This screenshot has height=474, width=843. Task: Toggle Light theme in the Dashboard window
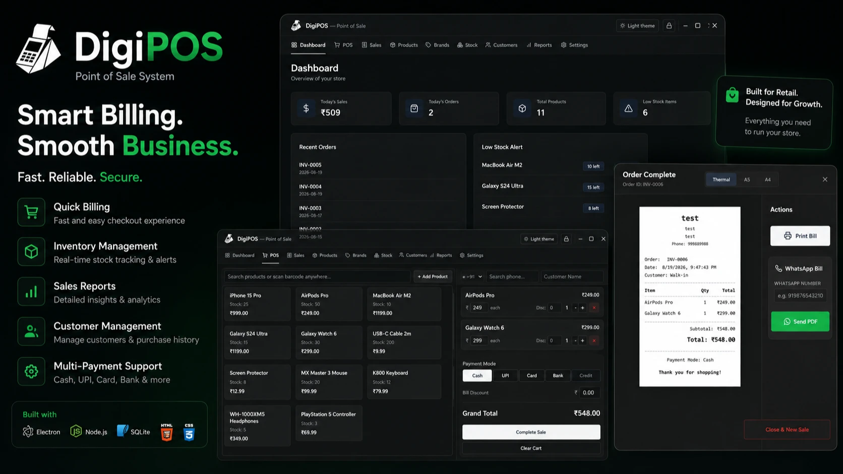click(x=637, y=26)
